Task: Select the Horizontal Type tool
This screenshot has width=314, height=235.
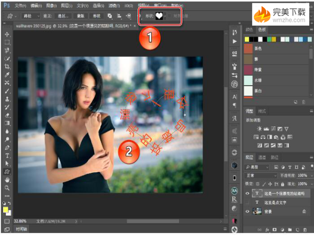Action: click(7, 156)
